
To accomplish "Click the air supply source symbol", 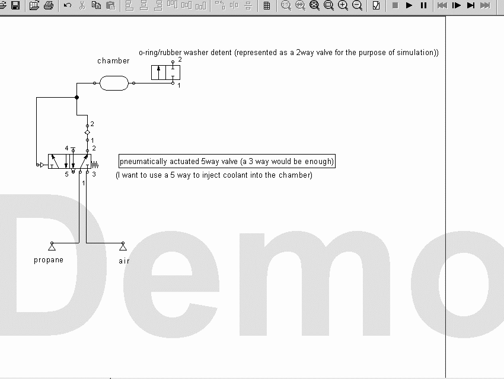I will pyautogui.click(x=123, y=247).
